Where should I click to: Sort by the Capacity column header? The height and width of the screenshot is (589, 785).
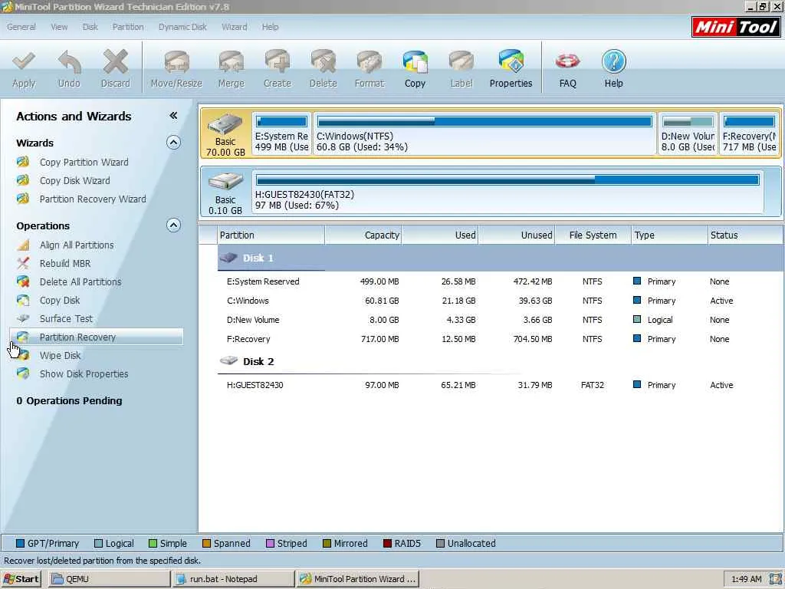point(363,235)
